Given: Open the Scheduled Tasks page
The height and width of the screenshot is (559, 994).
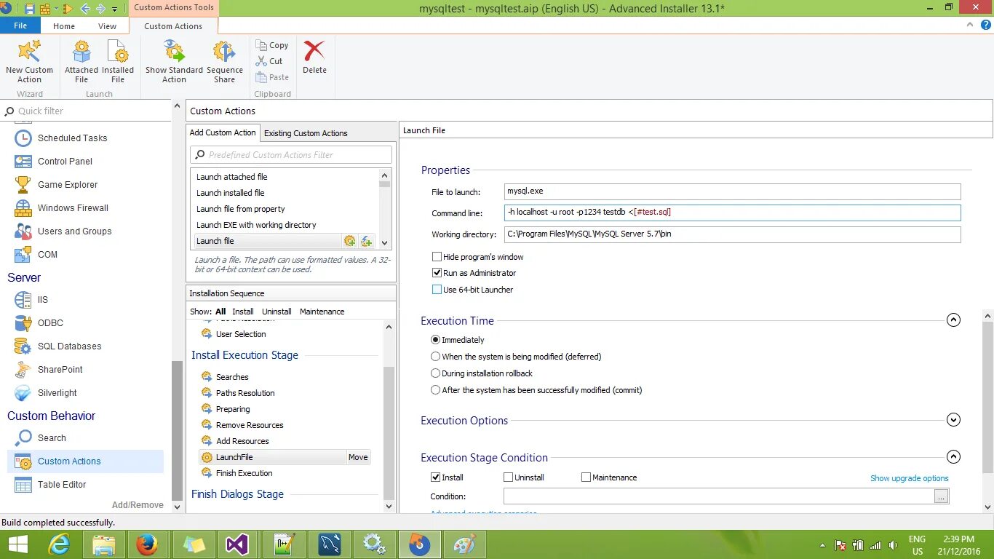Looking at the screenshot, I should pos(72,138).
